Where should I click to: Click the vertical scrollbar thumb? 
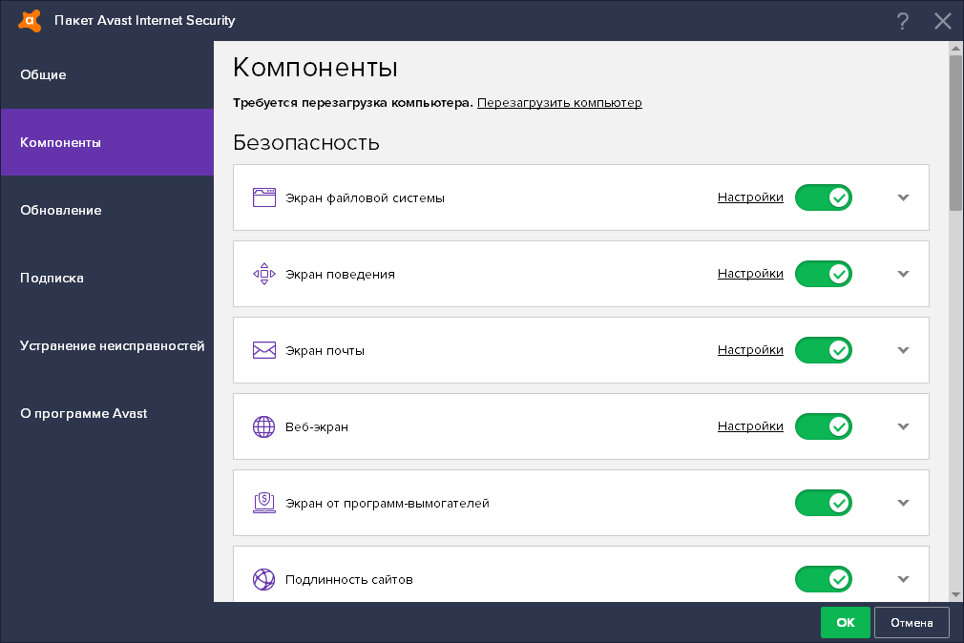pos(955,133)
